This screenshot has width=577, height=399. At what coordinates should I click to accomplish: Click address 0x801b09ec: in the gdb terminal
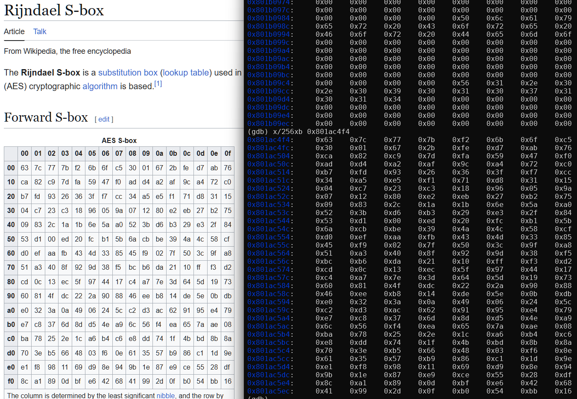point(270,123)
